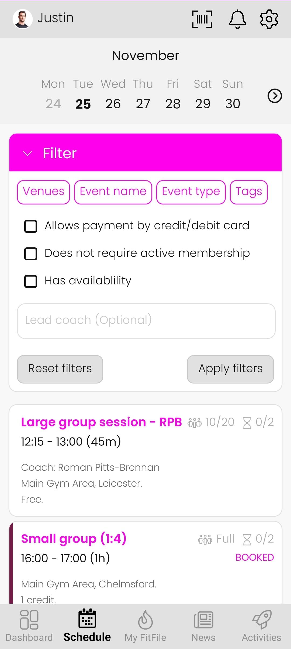Collapse the Filter panel chevron
Image resolution: width=291 pixels, height=649 pixels.
[27, 153]
